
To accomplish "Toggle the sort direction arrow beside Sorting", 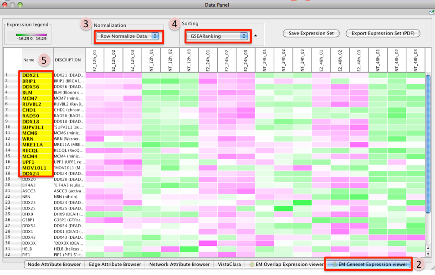I will pos(256,35).
